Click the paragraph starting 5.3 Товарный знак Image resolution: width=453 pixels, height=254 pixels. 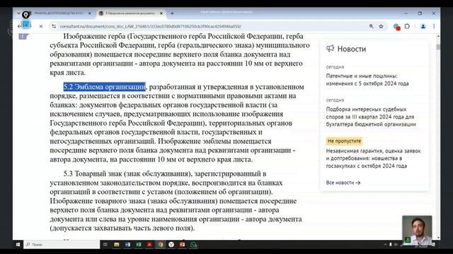[176, 200]
